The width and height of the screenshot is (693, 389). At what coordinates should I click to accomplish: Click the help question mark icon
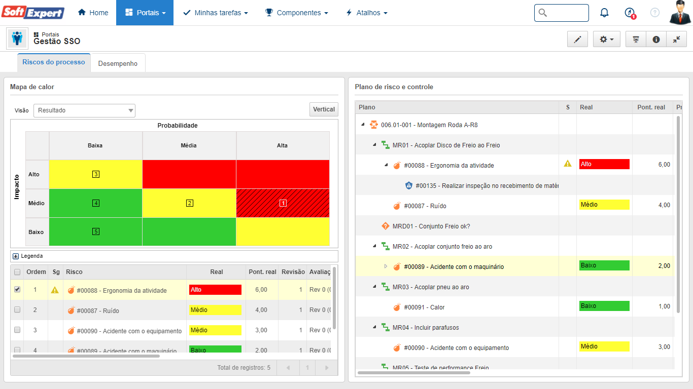(x=655, y=13)
